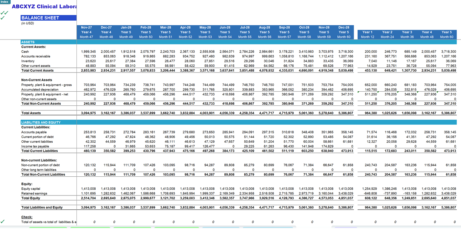The image size is (461, 230).
Task: Select Accounts receivable 927,480 for May-28
Action: tap(209, 56)
